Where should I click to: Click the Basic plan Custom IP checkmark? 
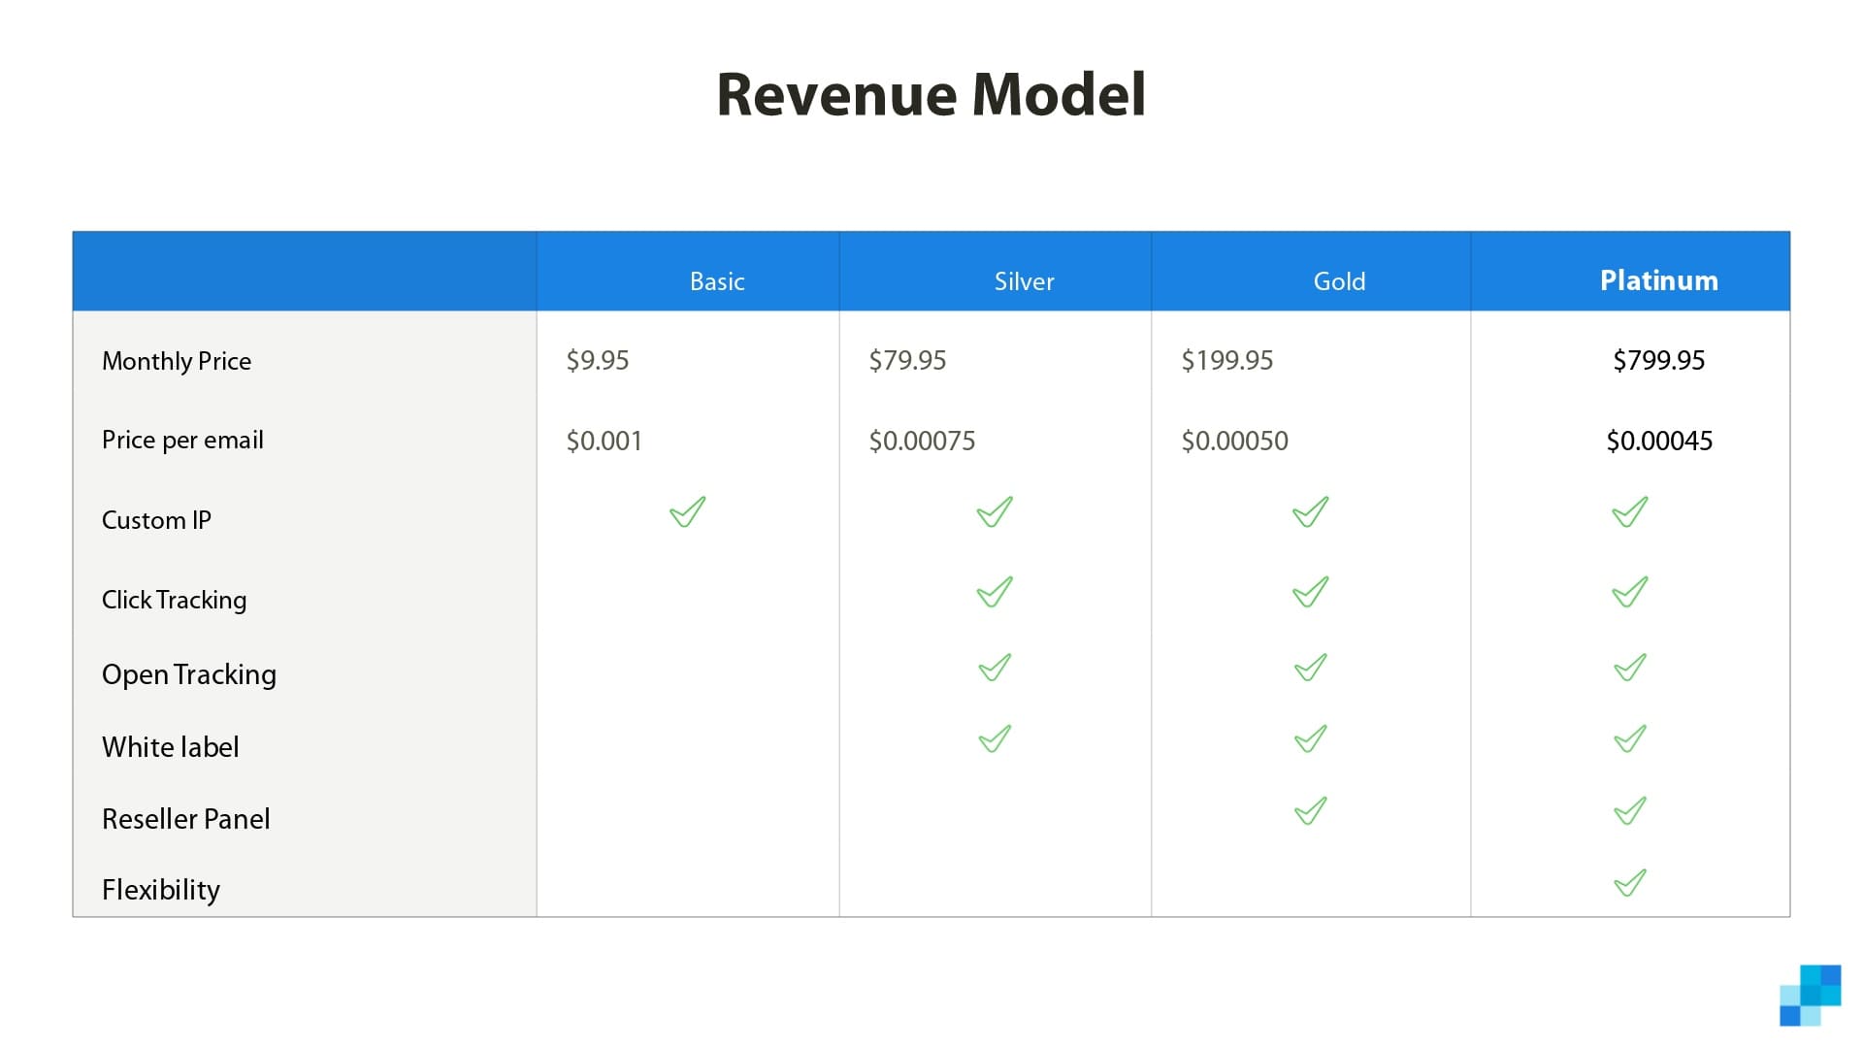pyautogui.click(x=687, y=512)
